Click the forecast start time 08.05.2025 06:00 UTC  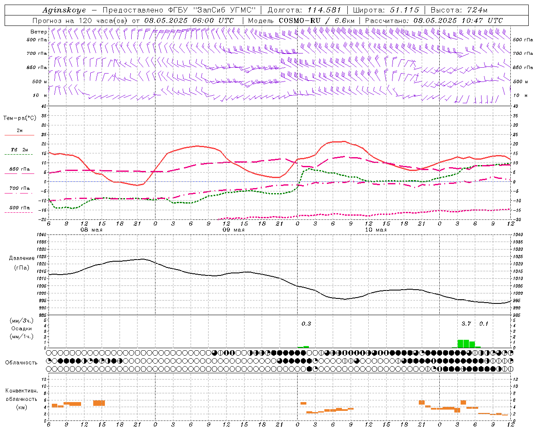click(189, 20)
